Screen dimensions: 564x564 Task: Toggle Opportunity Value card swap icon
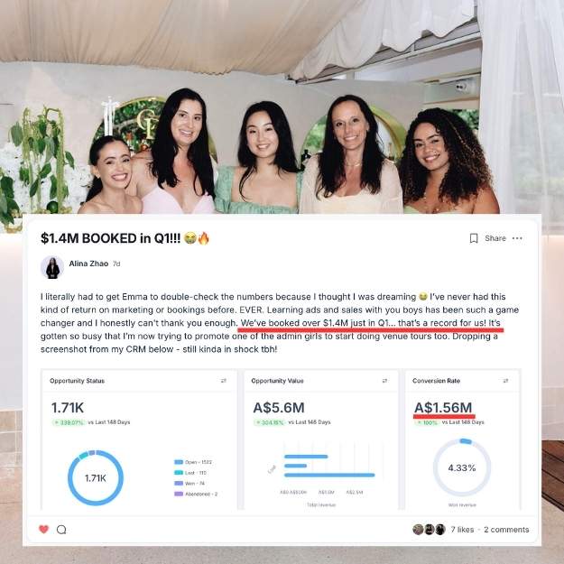(384, 381)
